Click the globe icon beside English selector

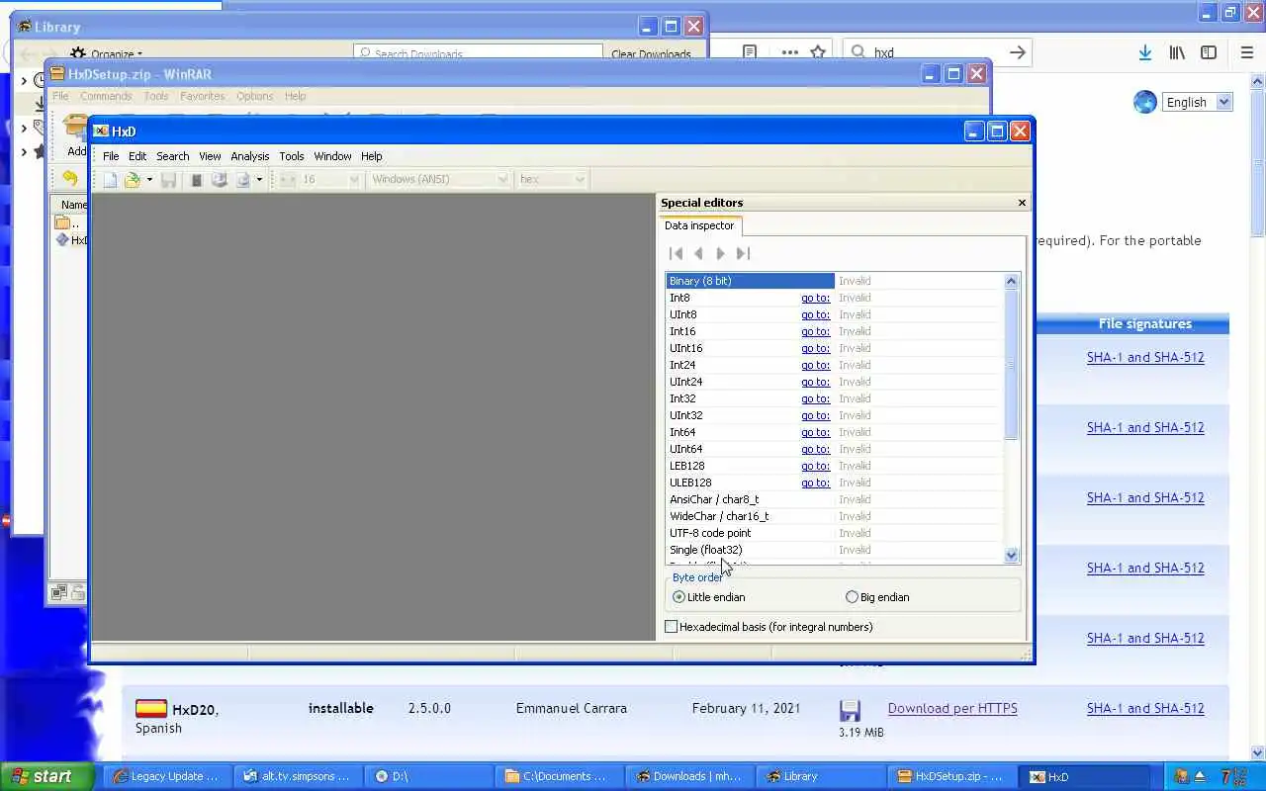(1145, 102)
